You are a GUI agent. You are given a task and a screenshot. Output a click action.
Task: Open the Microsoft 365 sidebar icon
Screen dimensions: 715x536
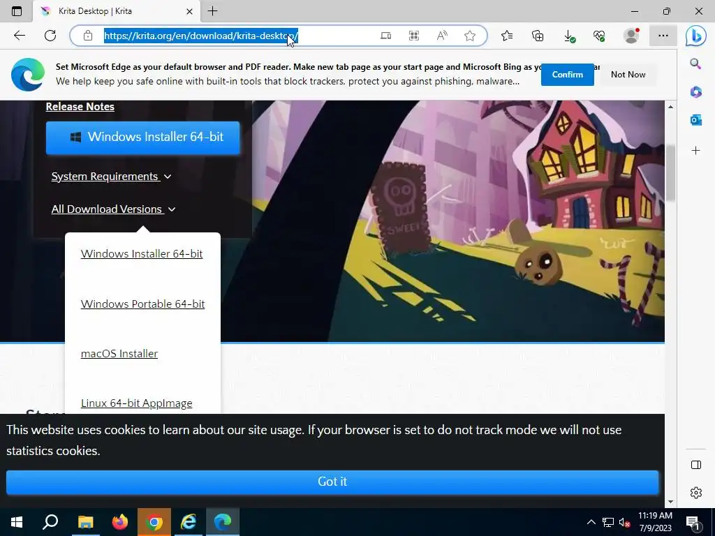click(696, 92)
